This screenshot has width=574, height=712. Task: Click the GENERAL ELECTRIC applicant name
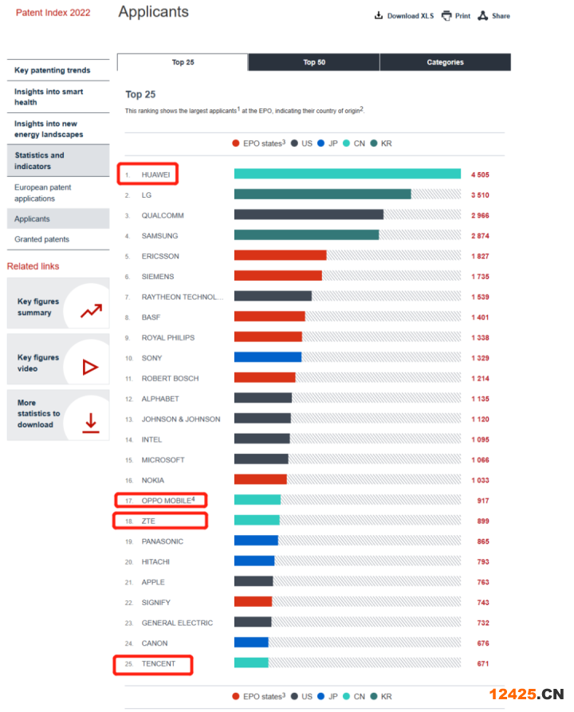click(177, 623)
